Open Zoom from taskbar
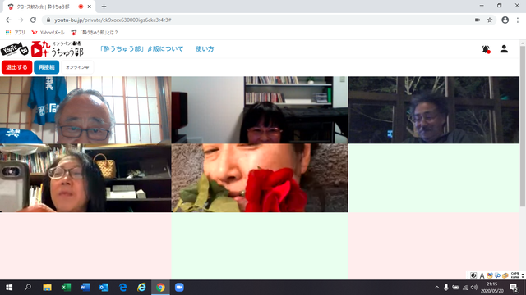 179,288
